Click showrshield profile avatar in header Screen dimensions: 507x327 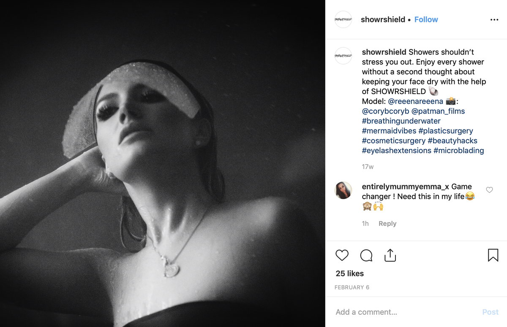point(343,19)
